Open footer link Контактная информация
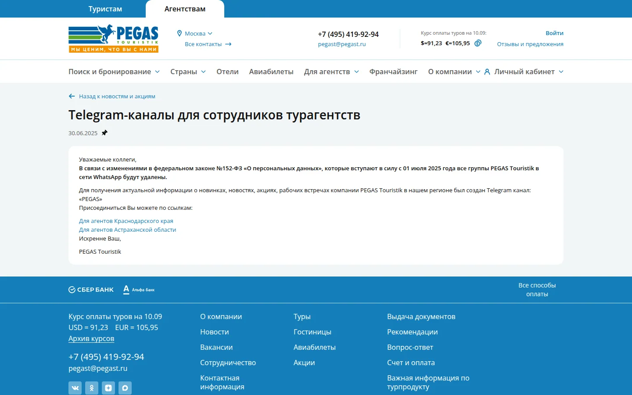This screenshot has width=632, height=395. pos(222,382)
